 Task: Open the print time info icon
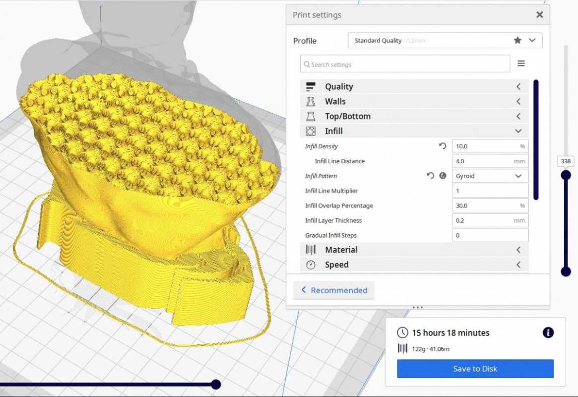click(x=548, y=333)
